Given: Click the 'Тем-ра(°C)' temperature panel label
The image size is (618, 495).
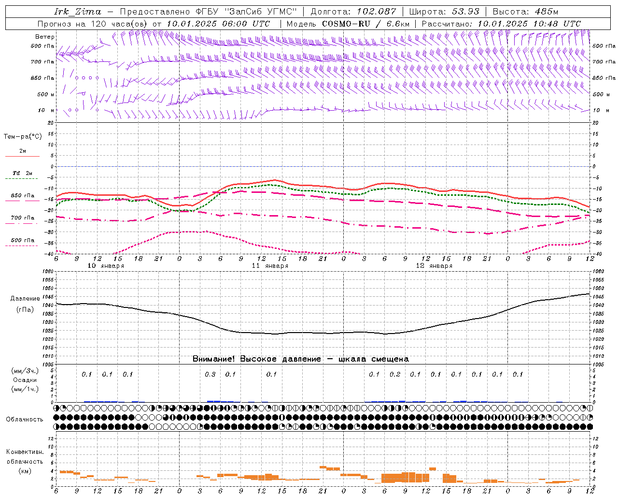Looking at the screenshot, I should click(x=23, y=137).
